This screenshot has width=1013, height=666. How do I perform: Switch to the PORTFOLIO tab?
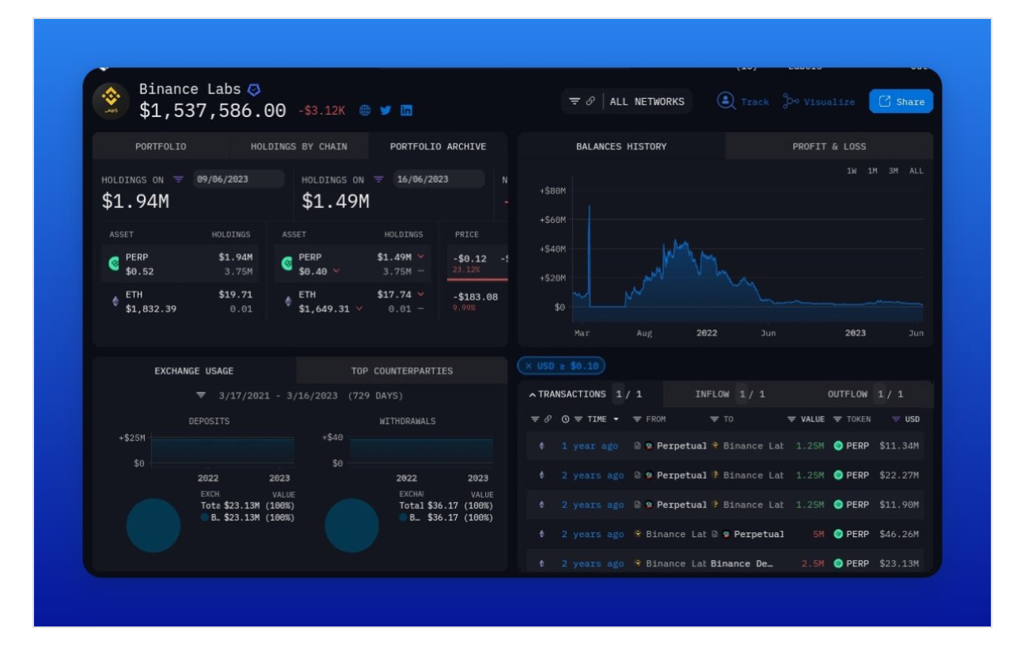point(161,146)
